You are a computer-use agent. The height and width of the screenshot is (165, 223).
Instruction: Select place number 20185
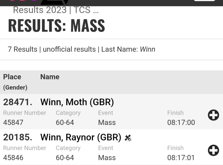point(18,137)
